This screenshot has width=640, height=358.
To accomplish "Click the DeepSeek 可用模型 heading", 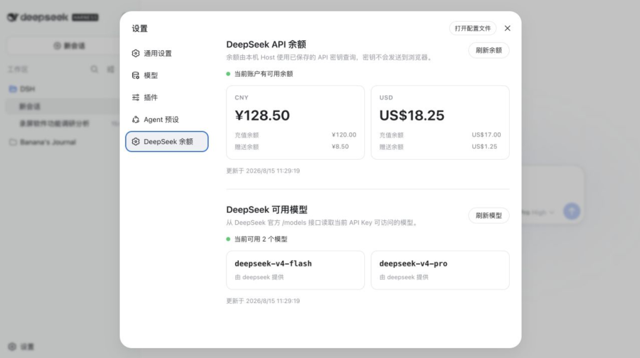I will [x=267, y=209].
